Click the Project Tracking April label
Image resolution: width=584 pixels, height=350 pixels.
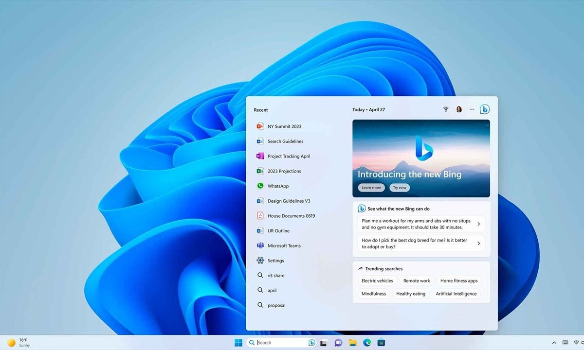point(289,156)
